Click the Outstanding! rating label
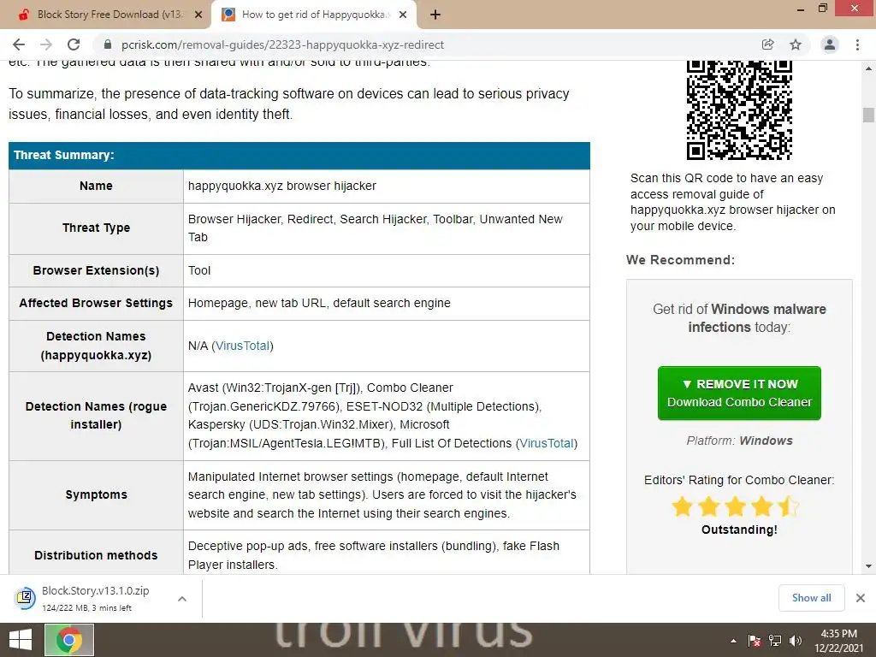The height and width of the screenshot is (657, 876). [739, 530]
